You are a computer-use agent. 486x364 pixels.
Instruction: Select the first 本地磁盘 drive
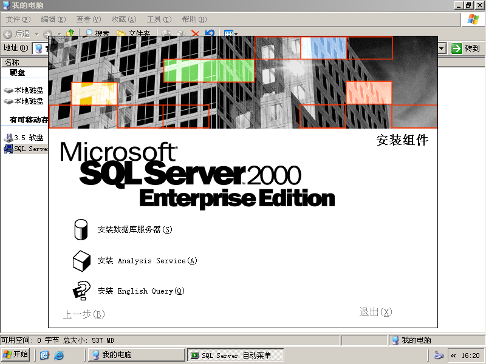tap(24, 90)
